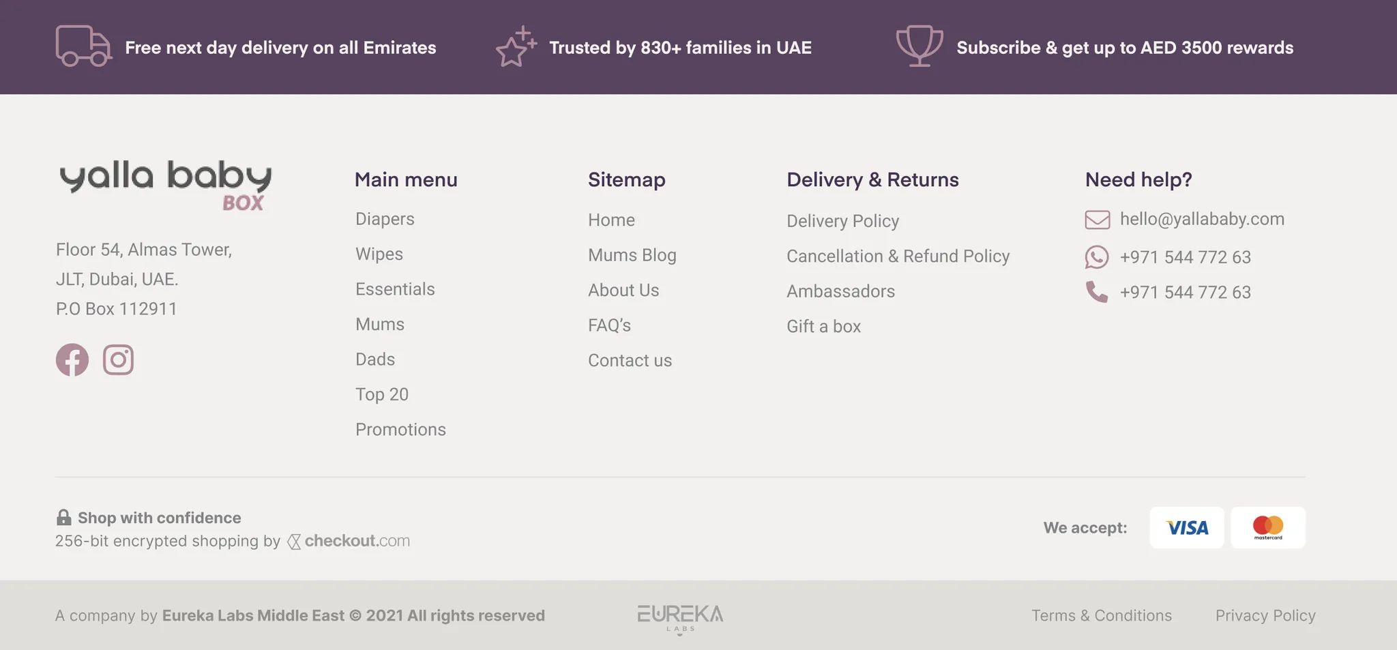This screenshot has width=1397, height=650.
Task: Click the Eureka Labs logo
Action: coord(679,617)
